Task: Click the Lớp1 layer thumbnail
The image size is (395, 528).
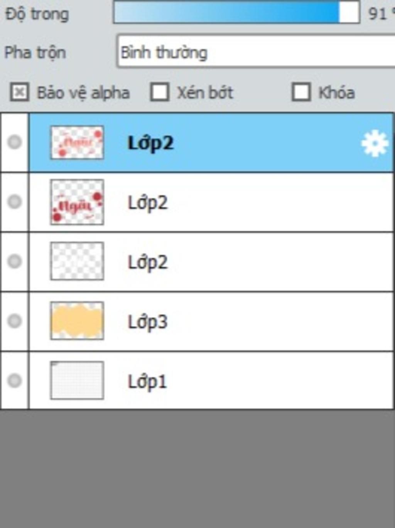Action: tap(77, 381)
